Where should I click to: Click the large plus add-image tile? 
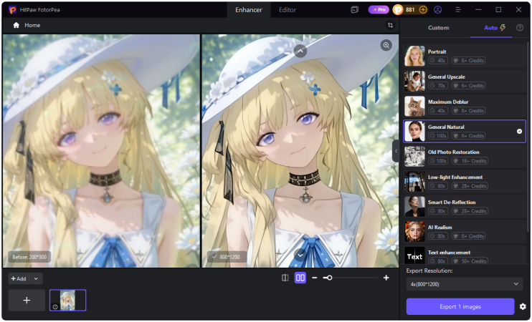point(27,301)
